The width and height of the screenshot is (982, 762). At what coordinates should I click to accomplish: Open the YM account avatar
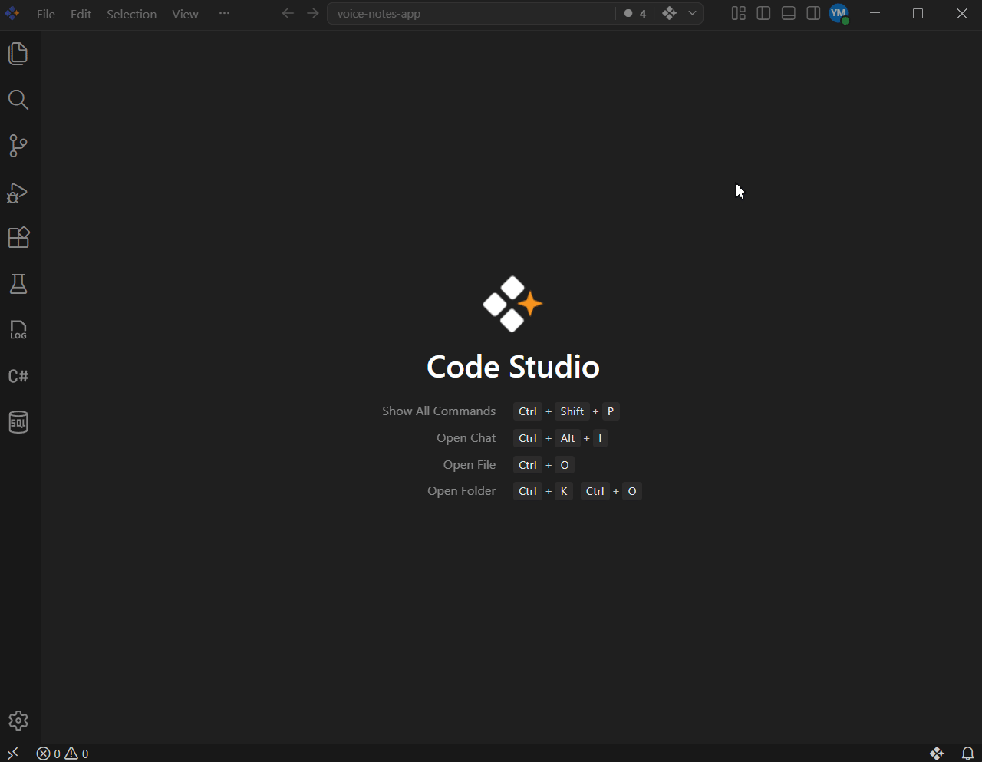coord(839,13)
